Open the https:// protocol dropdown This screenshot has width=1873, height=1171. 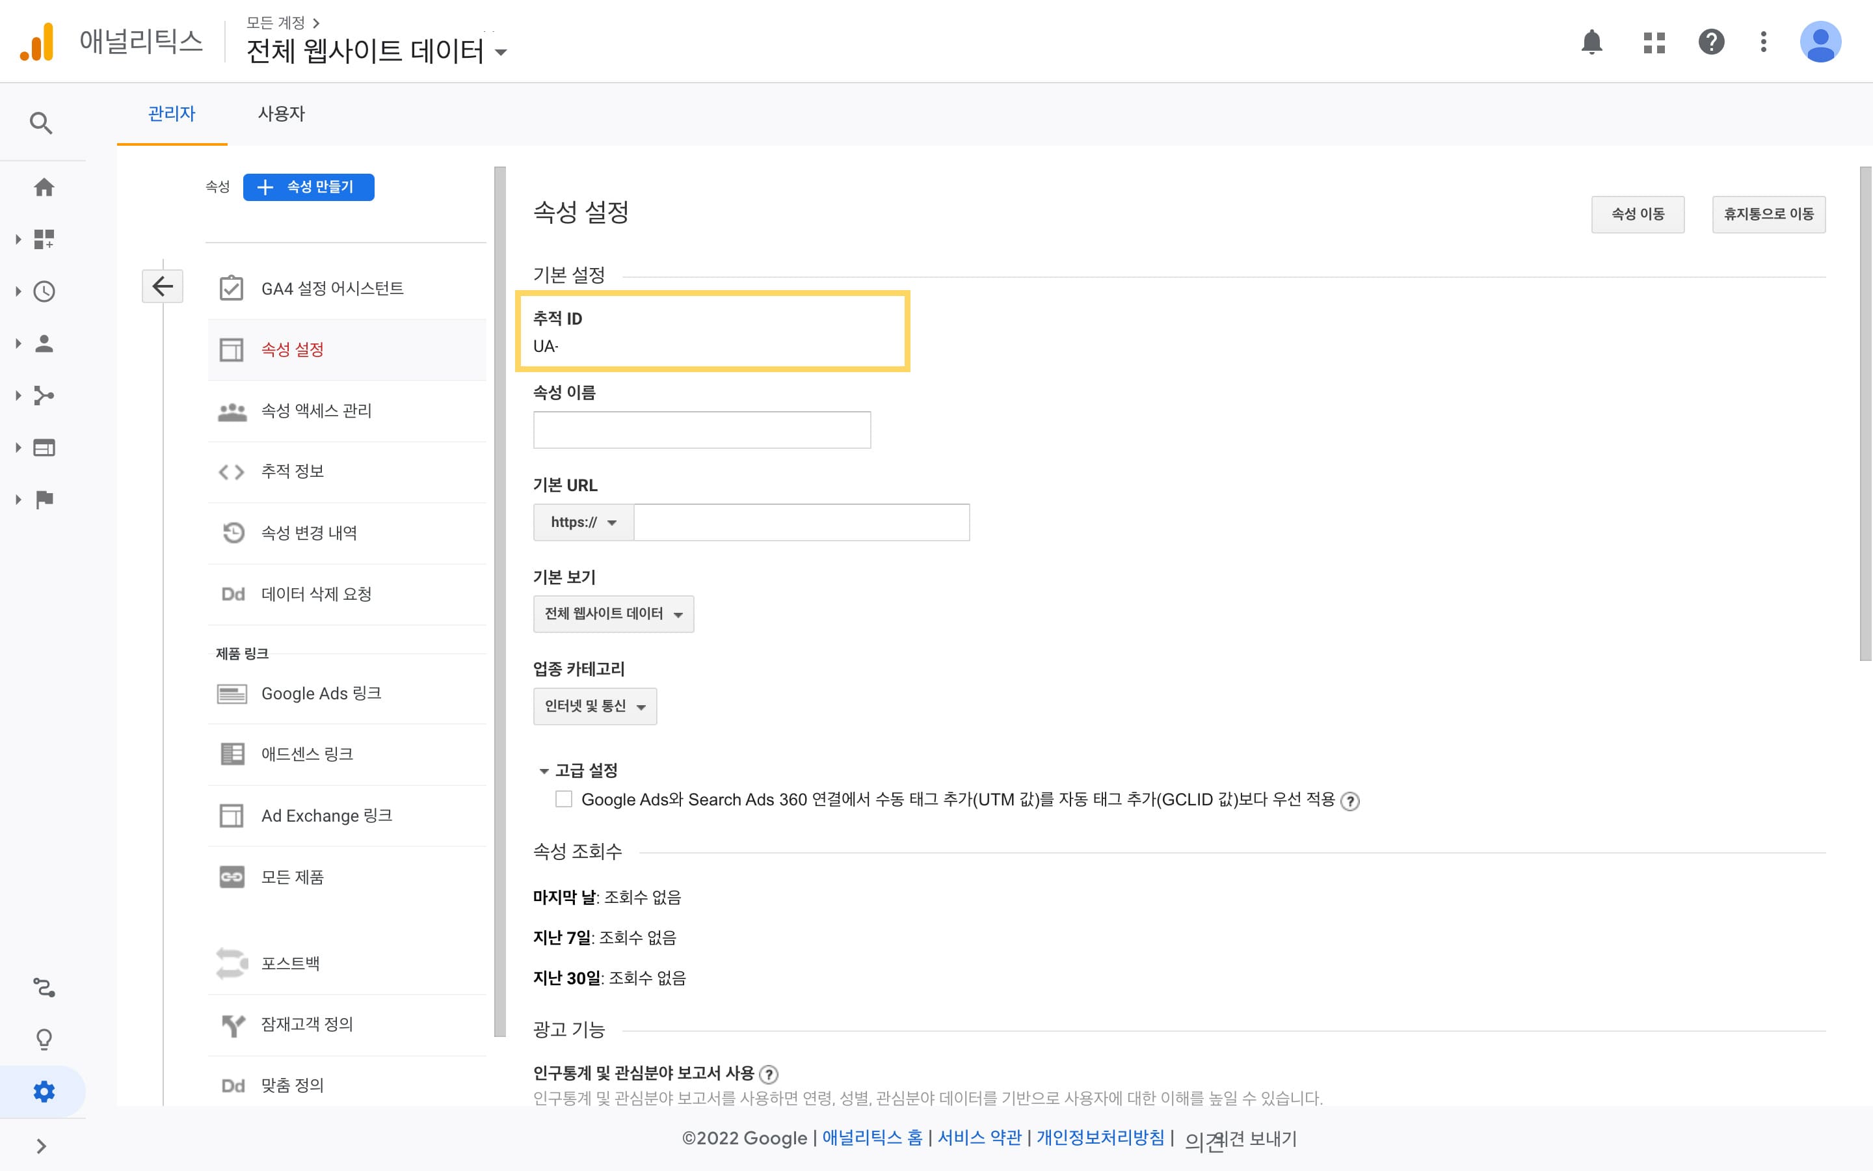click(583, 523)
